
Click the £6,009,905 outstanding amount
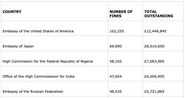point(154,77)
